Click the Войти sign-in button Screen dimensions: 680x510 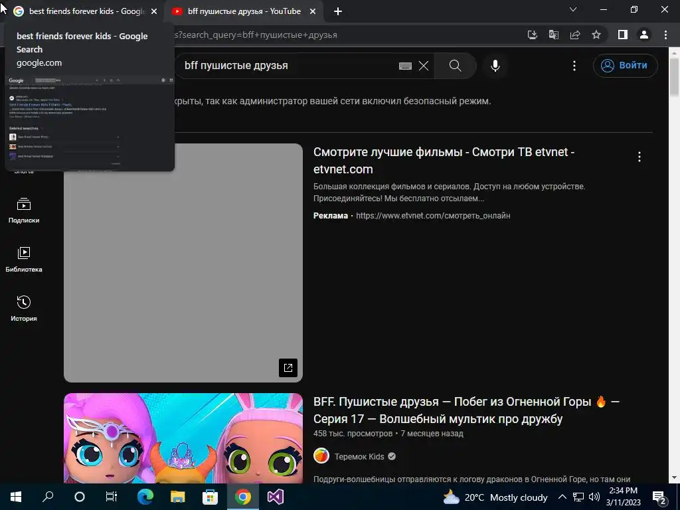(625, 66)
